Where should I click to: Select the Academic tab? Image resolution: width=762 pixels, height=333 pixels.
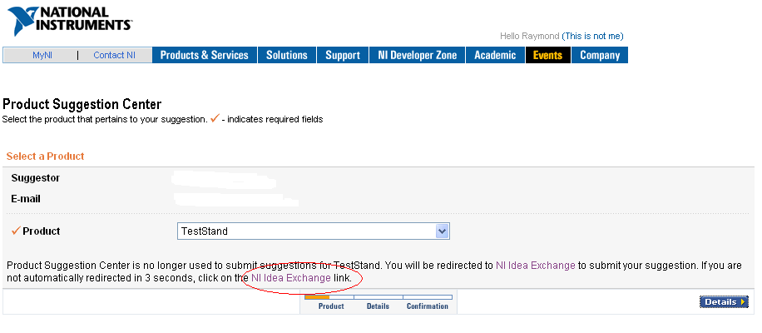[495, 55]
